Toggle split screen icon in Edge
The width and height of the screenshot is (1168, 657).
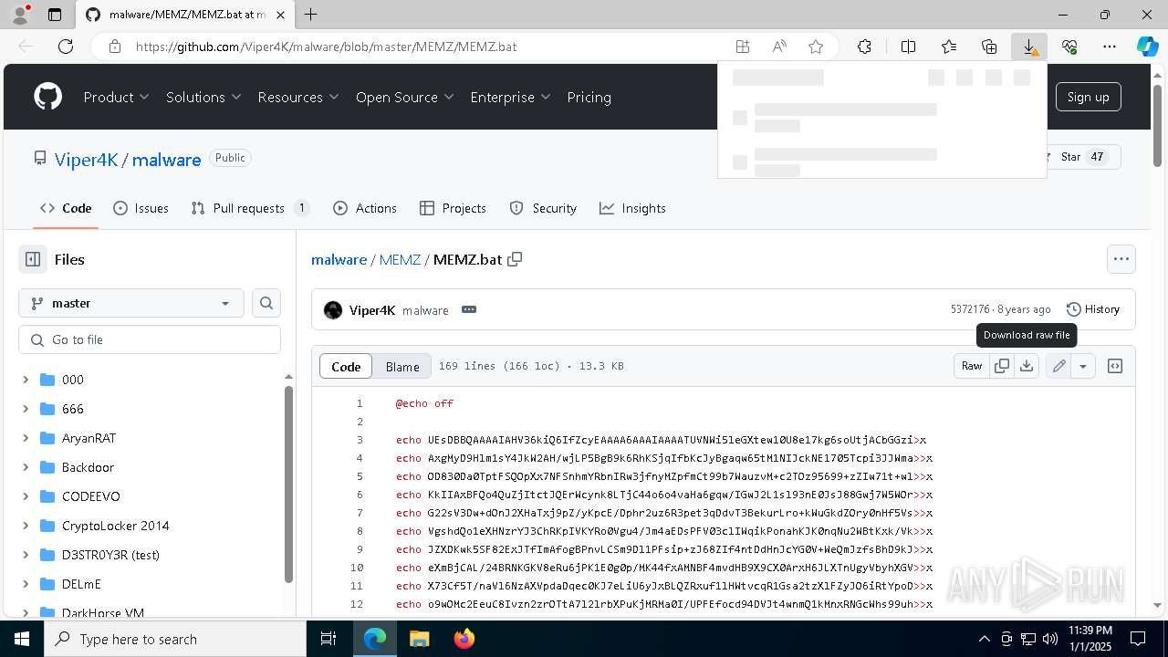click(908, 47)
